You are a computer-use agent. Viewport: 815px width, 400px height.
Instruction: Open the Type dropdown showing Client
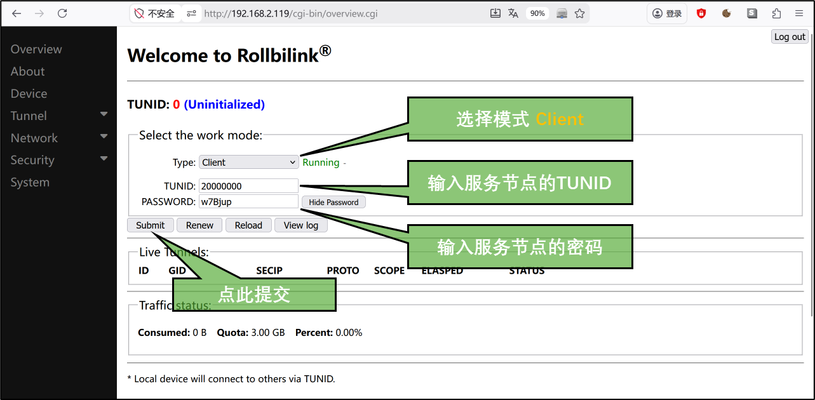pyautogui.click(x=249, y=163)
